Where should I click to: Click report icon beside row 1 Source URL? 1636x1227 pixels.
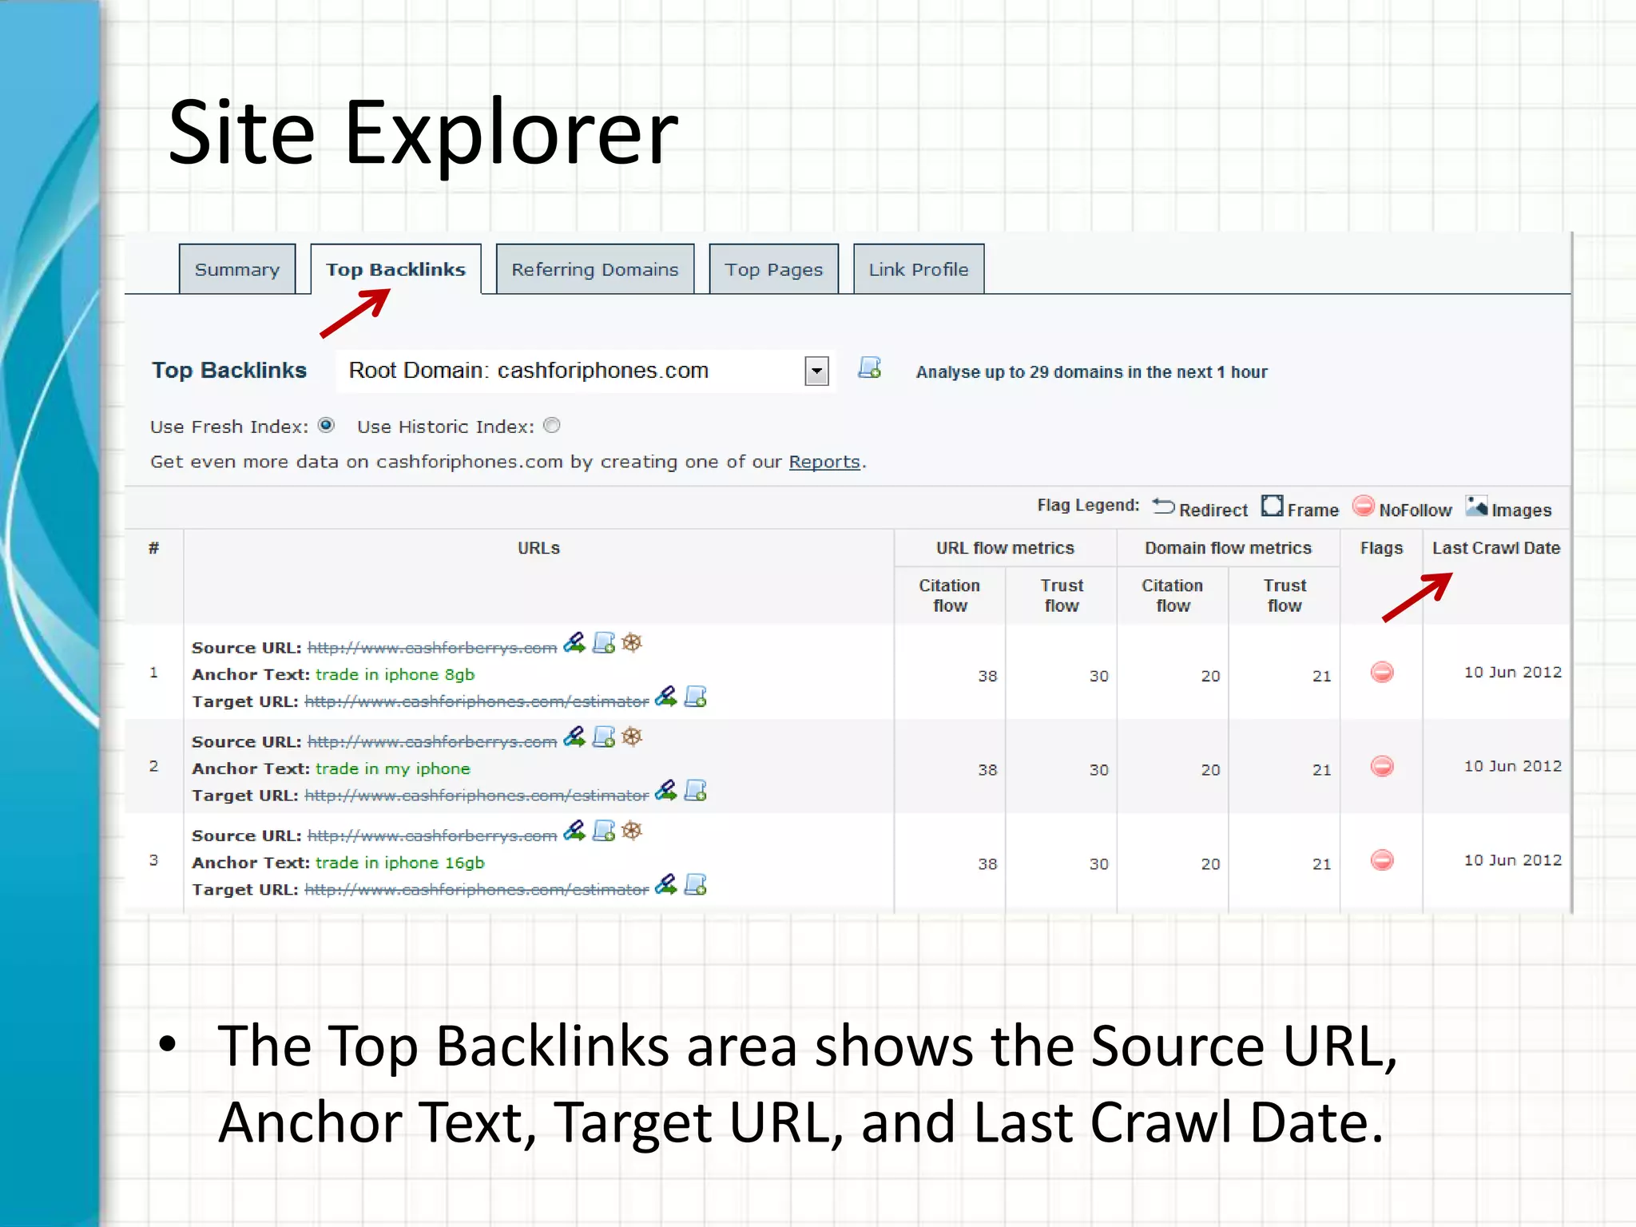[604, 643]
